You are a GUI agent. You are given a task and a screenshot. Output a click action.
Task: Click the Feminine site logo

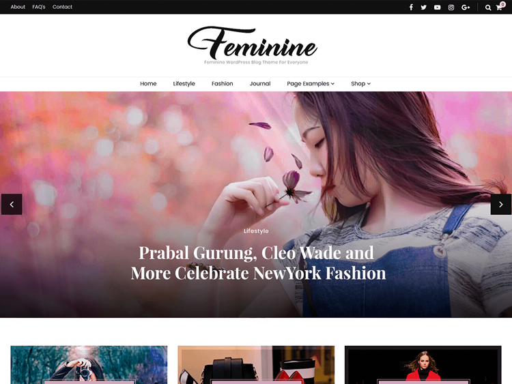click(252, 42)
